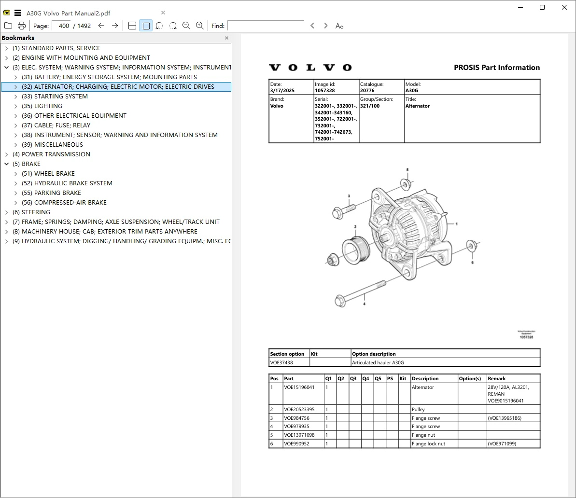Viewport: 576px width, 498px height.
Task: Expand the (33) STARTING SYSTEM bookmark
Action: point(15,97)
